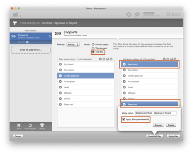The height and width of the screenshot is (154, 193).
Task: Deselect all end event values X icon
Action: [x=168, y=59]
